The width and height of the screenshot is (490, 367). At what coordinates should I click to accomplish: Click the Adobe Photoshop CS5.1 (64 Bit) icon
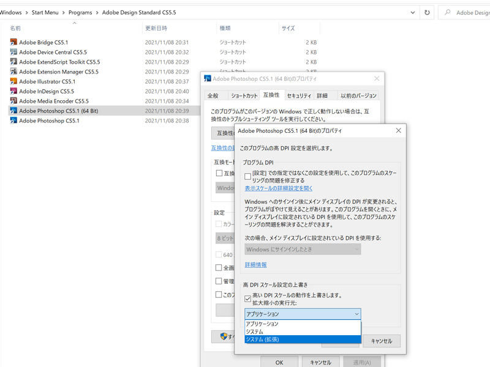13,111
